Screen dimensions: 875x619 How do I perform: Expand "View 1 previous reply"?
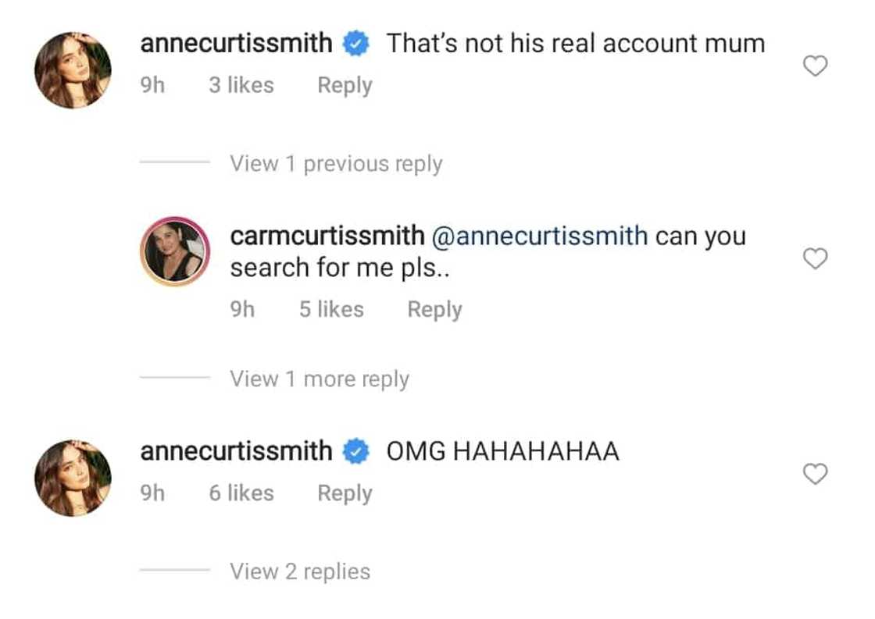(x=336, y=164)
